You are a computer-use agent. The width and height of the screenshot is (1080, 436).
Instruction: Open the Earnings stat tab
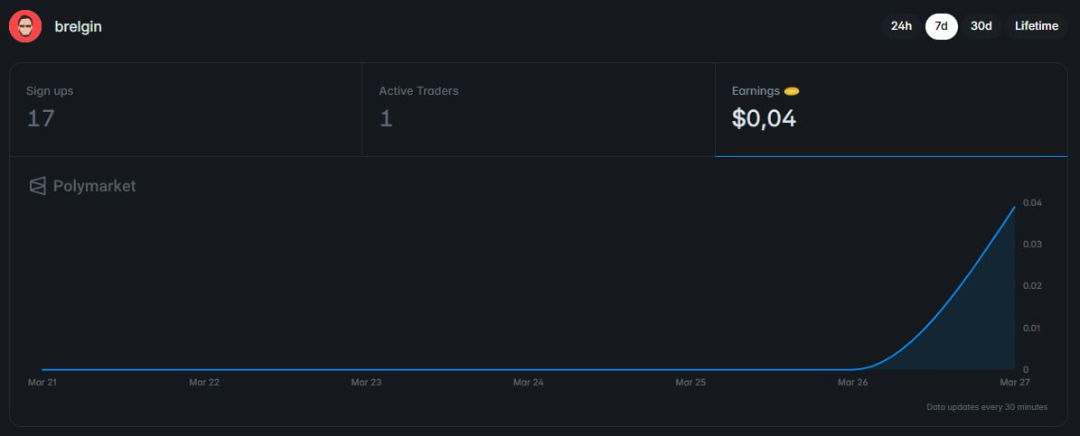pos(891,110)
